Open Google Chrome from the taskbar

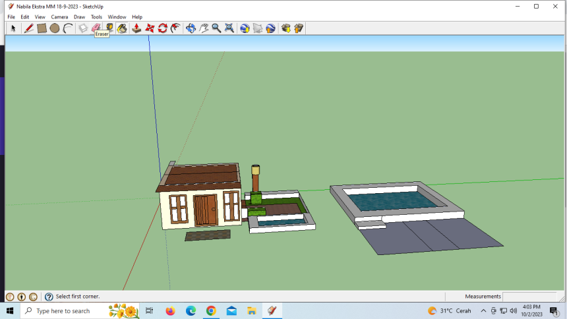coord(211,310)
